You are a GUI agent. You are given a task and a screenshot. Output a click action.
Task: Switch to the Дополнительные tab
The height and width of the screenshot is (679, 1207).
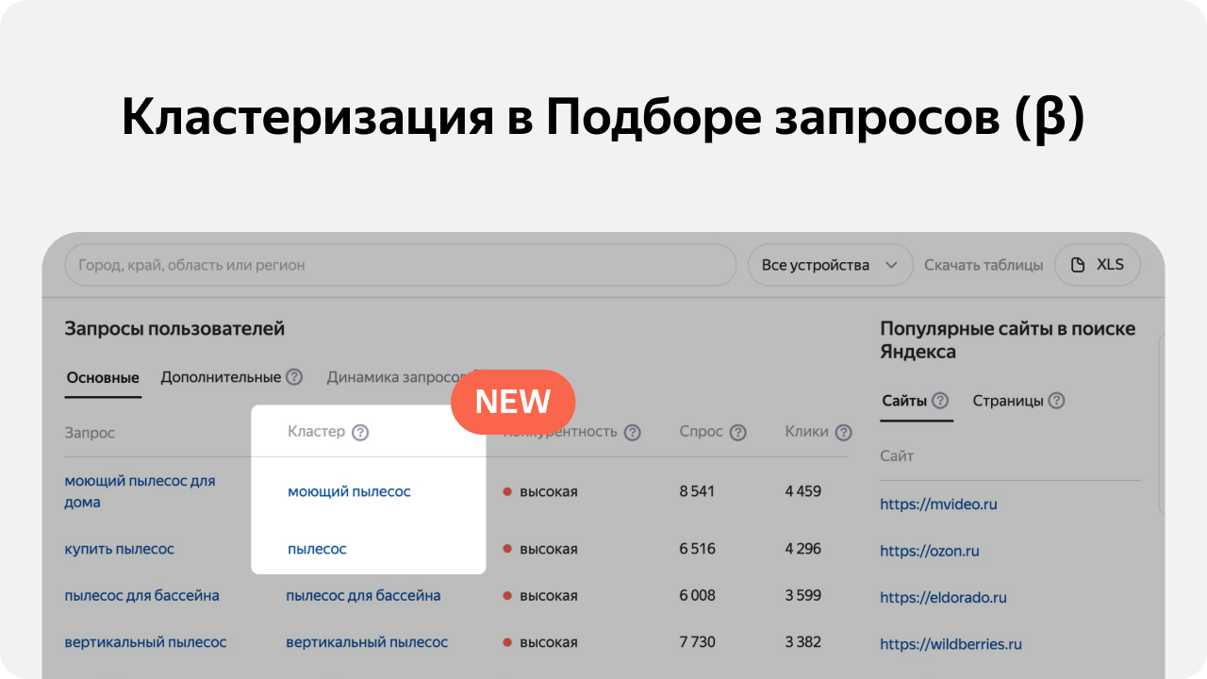[221, 377]
